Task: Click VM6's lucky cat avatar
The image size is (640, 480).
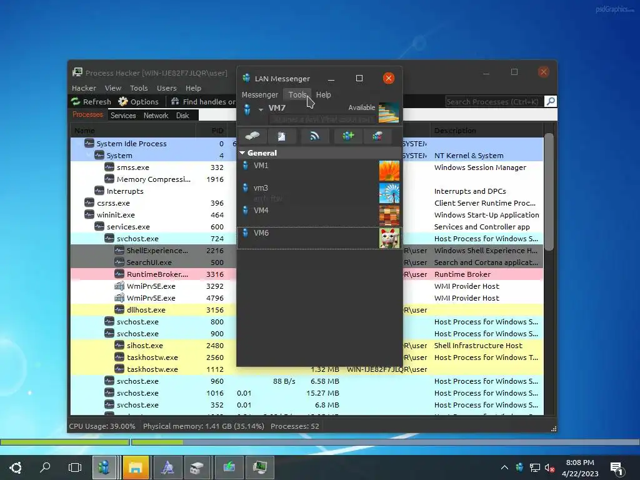Action: pyautogui.click(x=389, y=238)
